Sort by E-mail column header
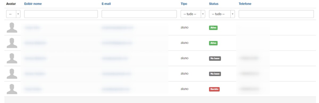 (106, 4)
